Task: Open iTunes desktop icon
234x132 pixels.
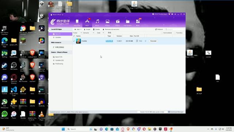Action: (14, 115)
